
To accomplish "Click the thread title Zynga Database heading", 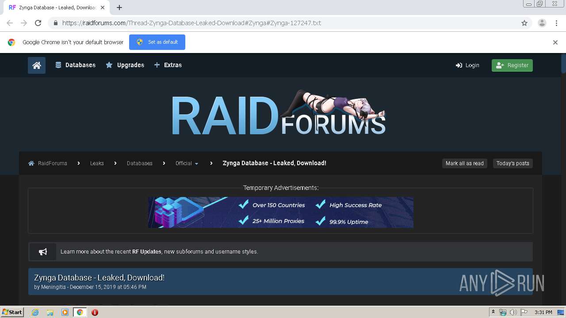I will pyautogui.click(x=99, y=278).
